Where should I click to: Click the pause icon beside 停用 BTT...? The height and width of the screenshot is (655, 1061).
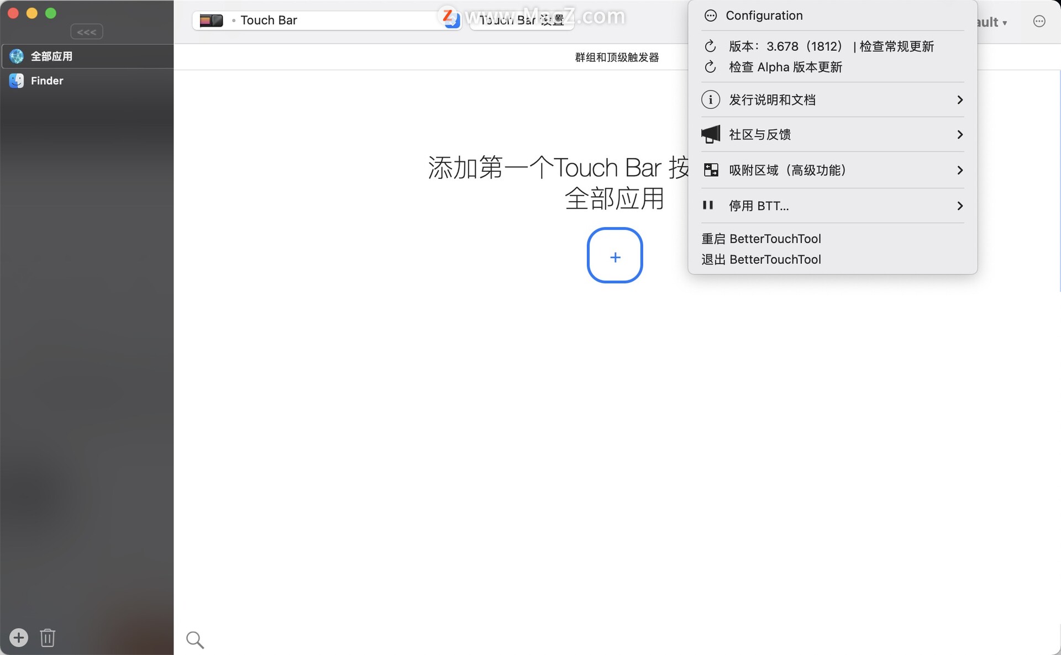pyautogui.click(x=708, y=205)
